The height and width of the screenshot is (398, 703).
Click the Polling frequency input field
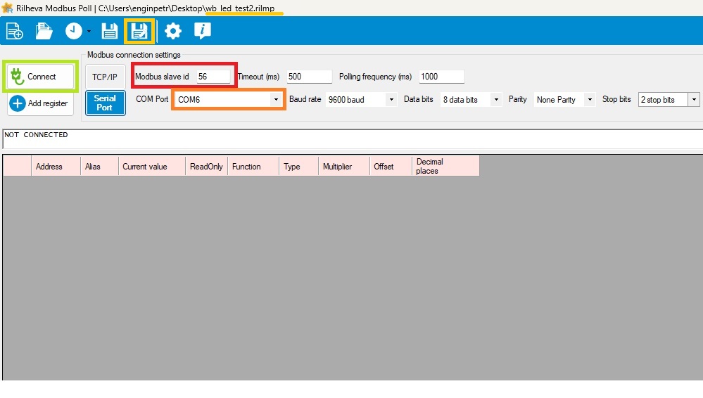441,77
